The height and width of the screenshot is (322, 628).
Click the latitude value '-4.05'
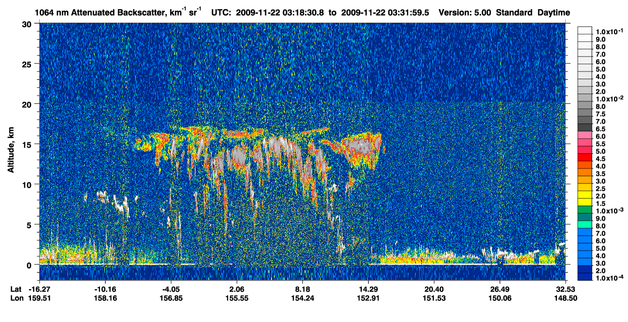pos(171,289)
